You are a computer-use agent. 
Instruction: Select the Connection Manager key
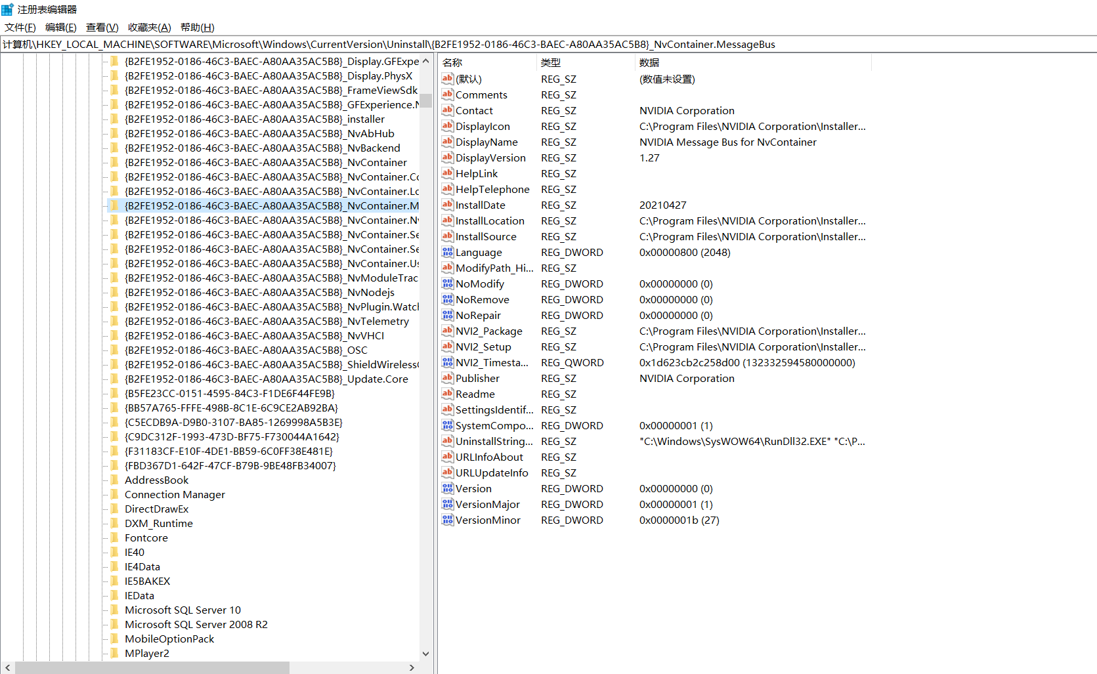pos(175,495)
